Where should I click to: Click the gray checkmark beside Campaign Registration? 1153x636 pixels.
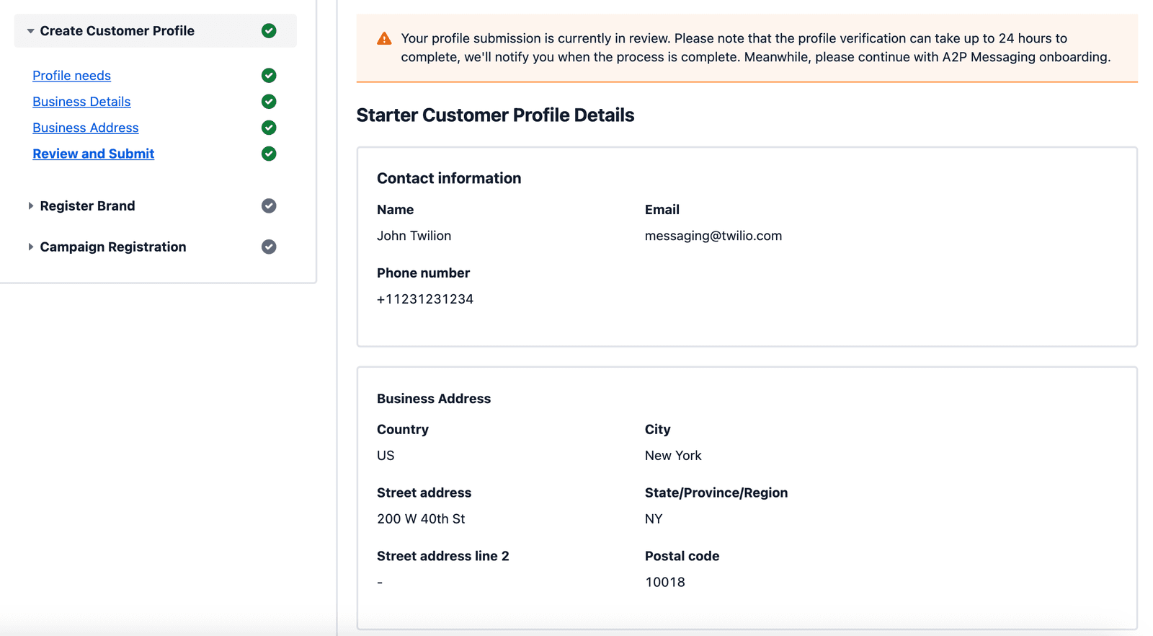pyautogui.click(x=269, y=247)
